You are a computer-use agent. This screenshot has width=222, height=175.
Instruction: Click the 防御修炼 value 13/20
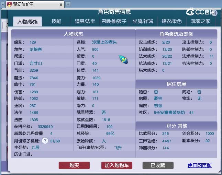[167, 49]
